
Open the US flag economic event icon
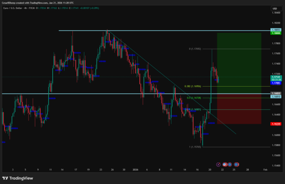pos(225,164)
